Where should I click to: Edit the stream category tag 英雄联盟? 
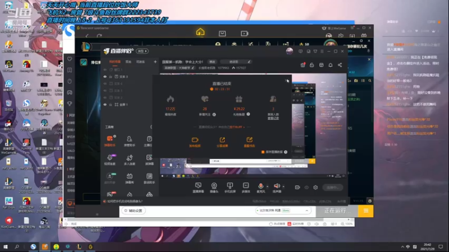(179, 68)
